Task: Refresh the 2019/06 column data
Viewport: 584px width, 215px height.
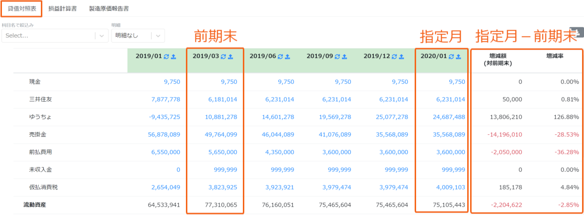Action: (x=280, y=56)
